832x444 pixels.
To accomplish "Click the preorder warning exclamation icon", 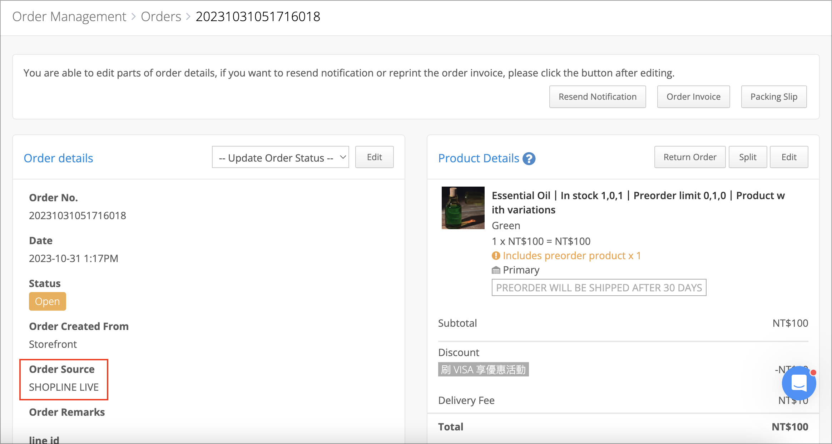I will point(496,256).
